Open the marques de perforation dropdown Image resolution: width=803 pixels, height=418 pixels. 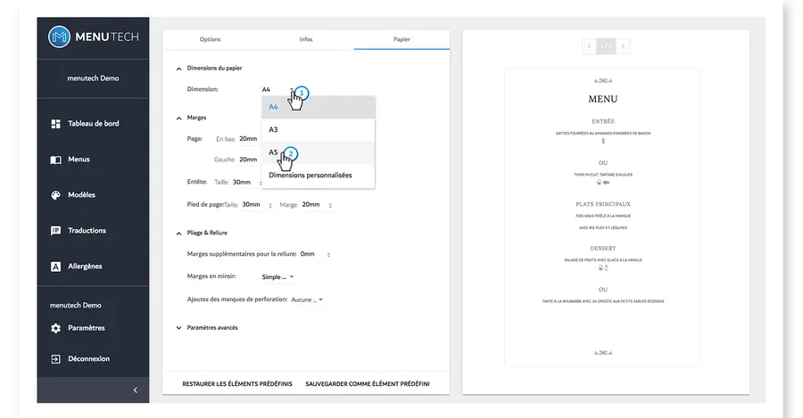tap(307, 299)
